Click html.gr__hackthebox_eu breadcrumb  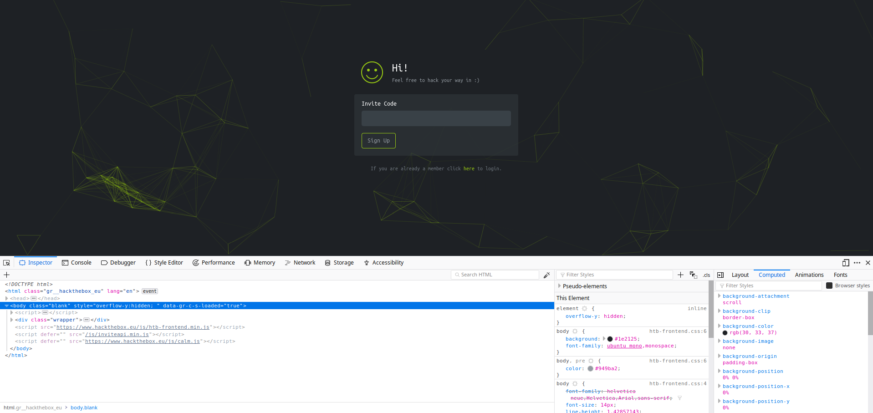pyautogui.click(x=33, y=408)
